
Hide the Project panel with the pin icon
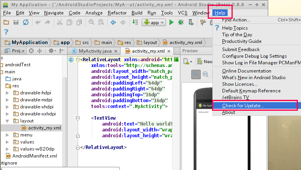[62, 51]
